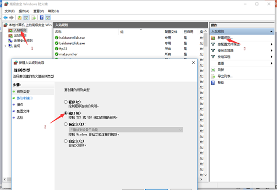Click 帮助 in the actions pane
The width and height of the screenshot is (277, 190).
click(220, 83)
